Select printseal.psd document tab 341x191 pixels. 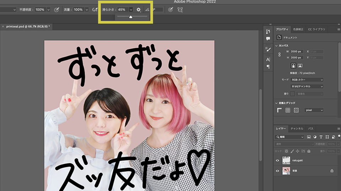pos(28,27)
